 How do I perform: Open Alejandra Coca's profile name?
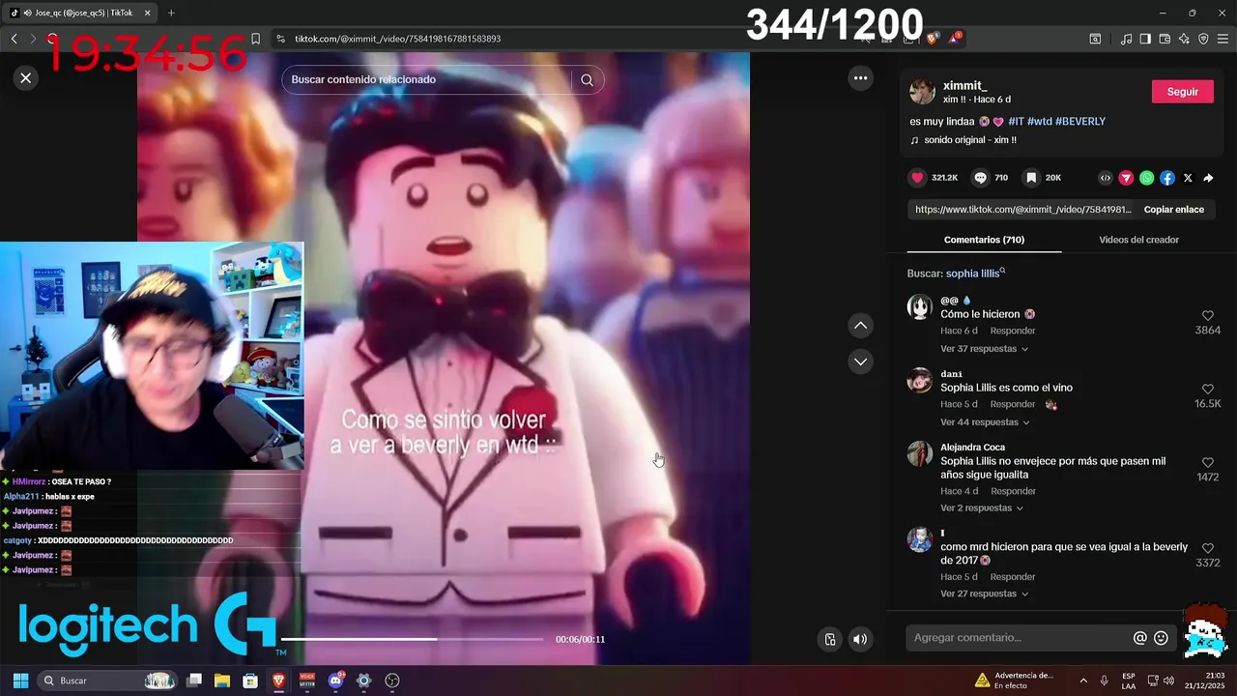point(972,448)
